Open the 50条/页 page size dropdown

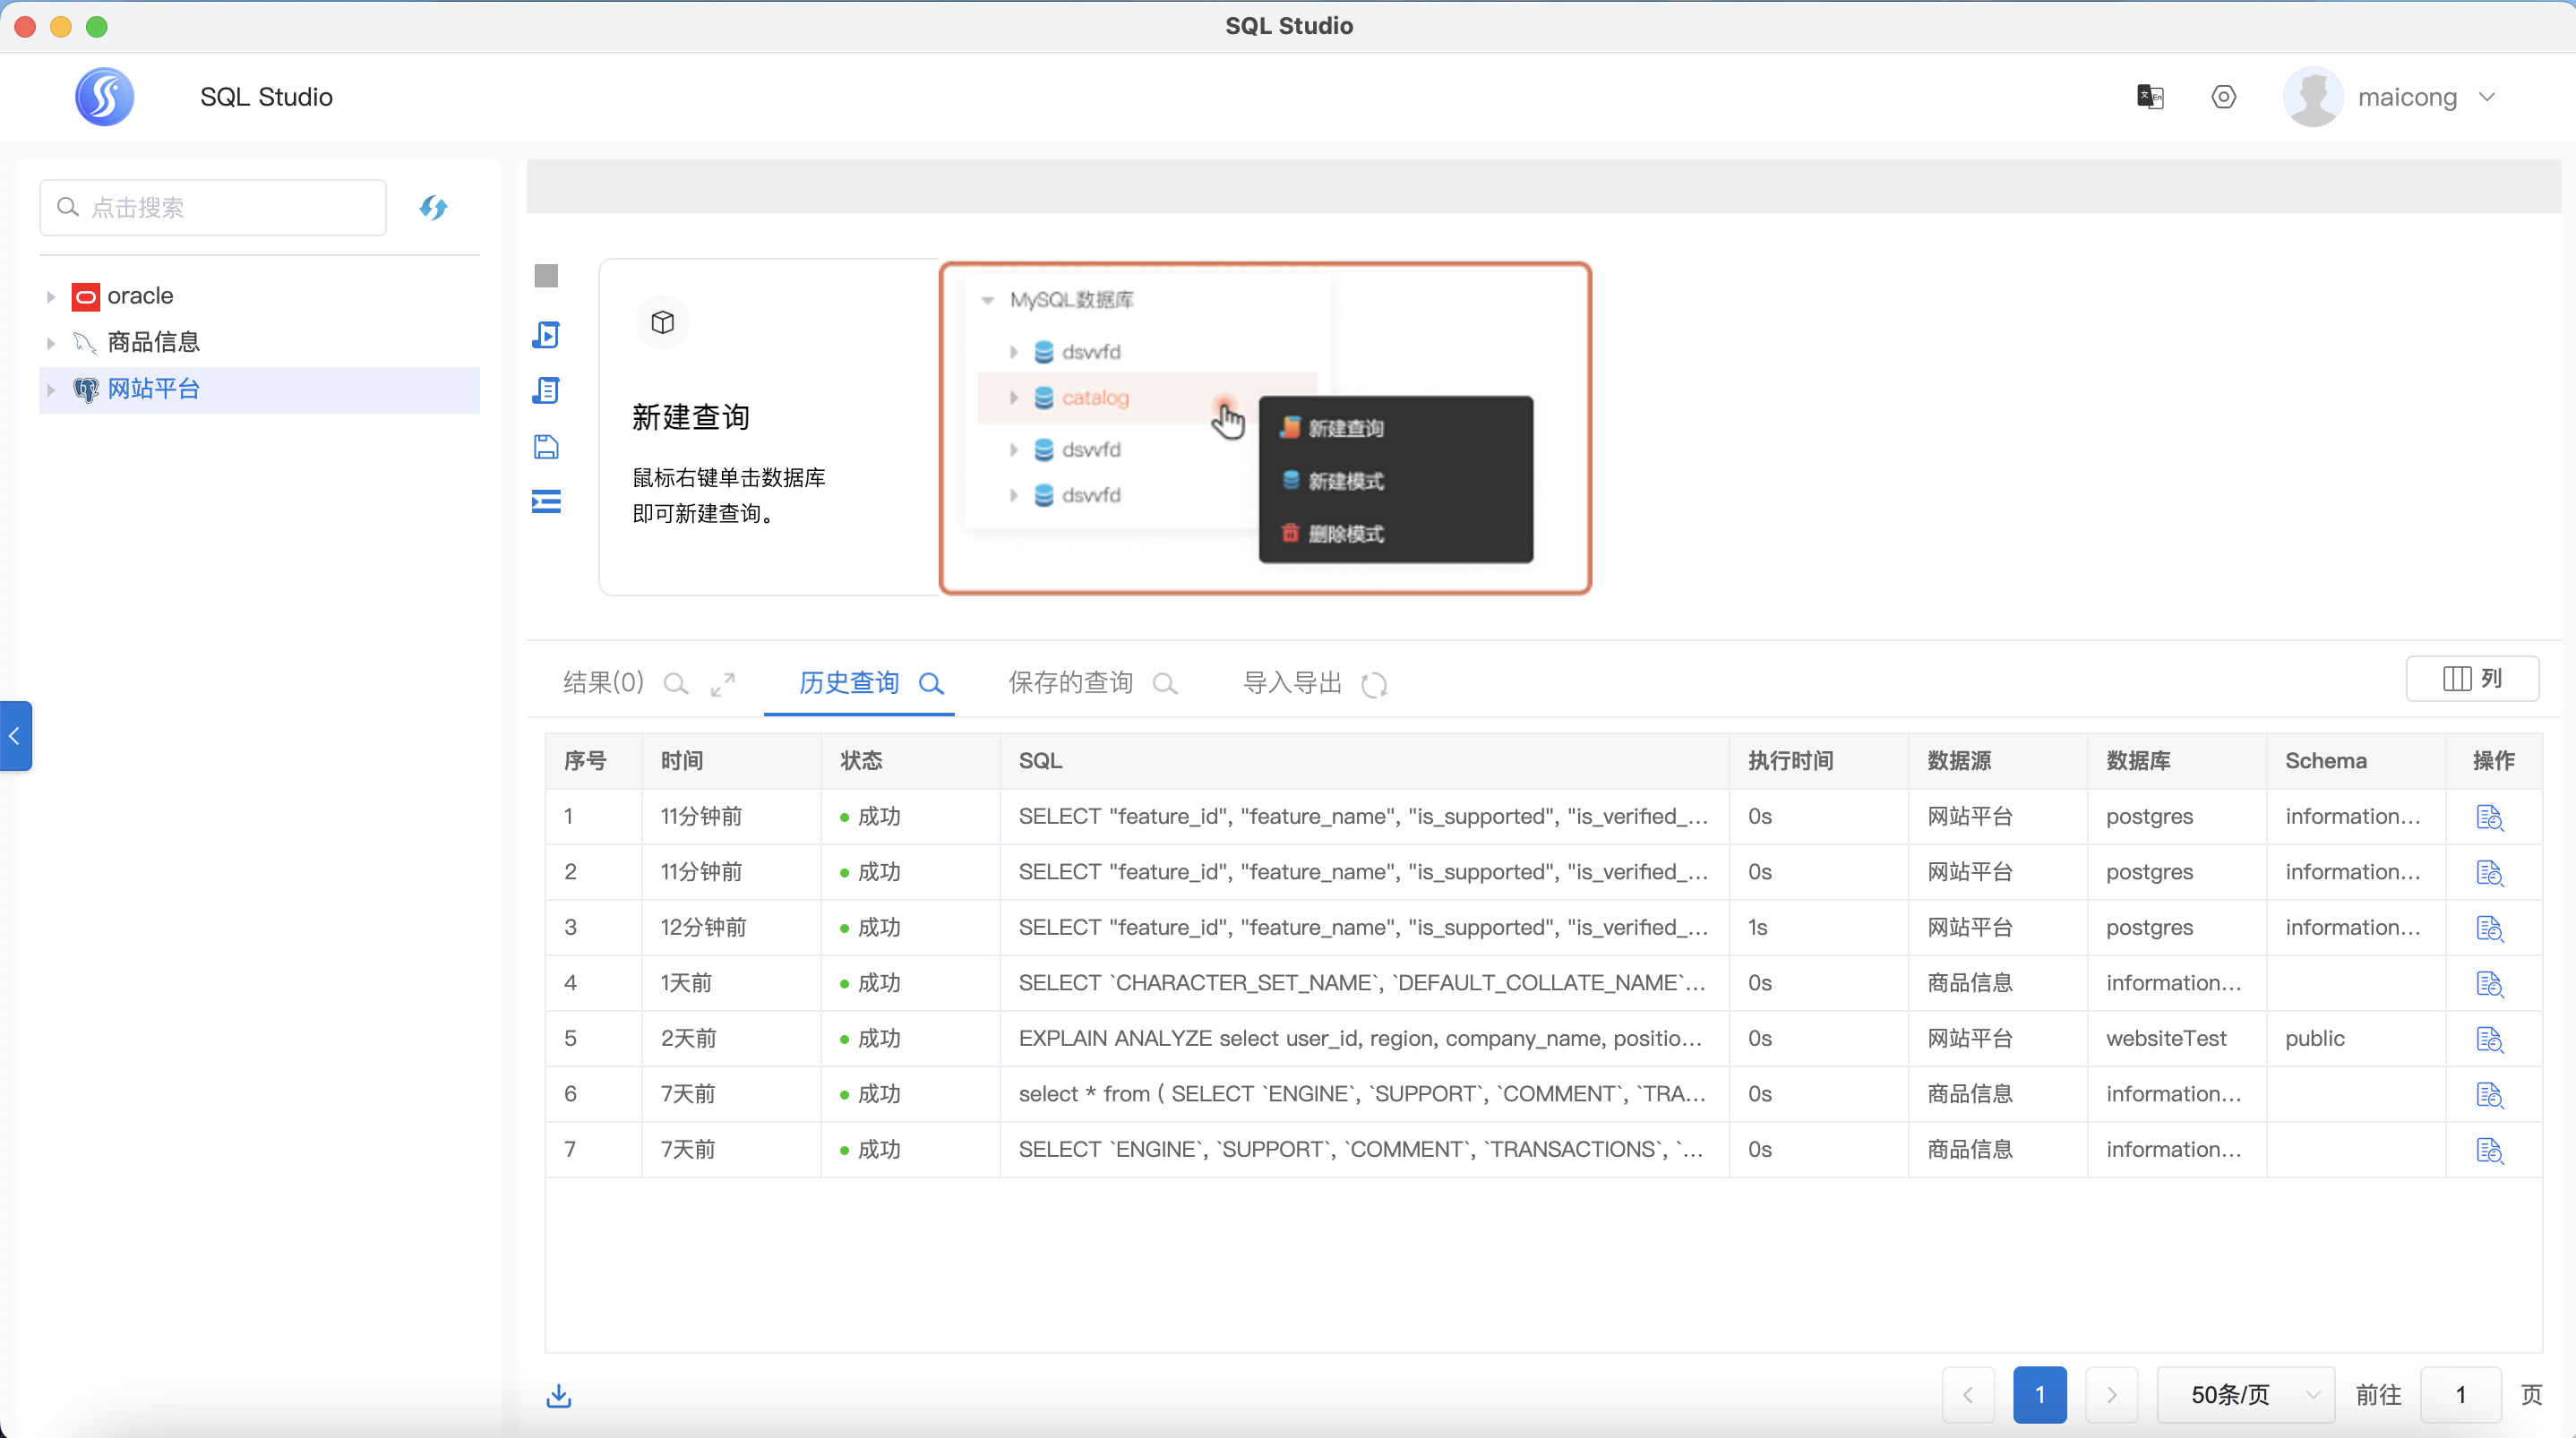[x=2246, y=1395]
